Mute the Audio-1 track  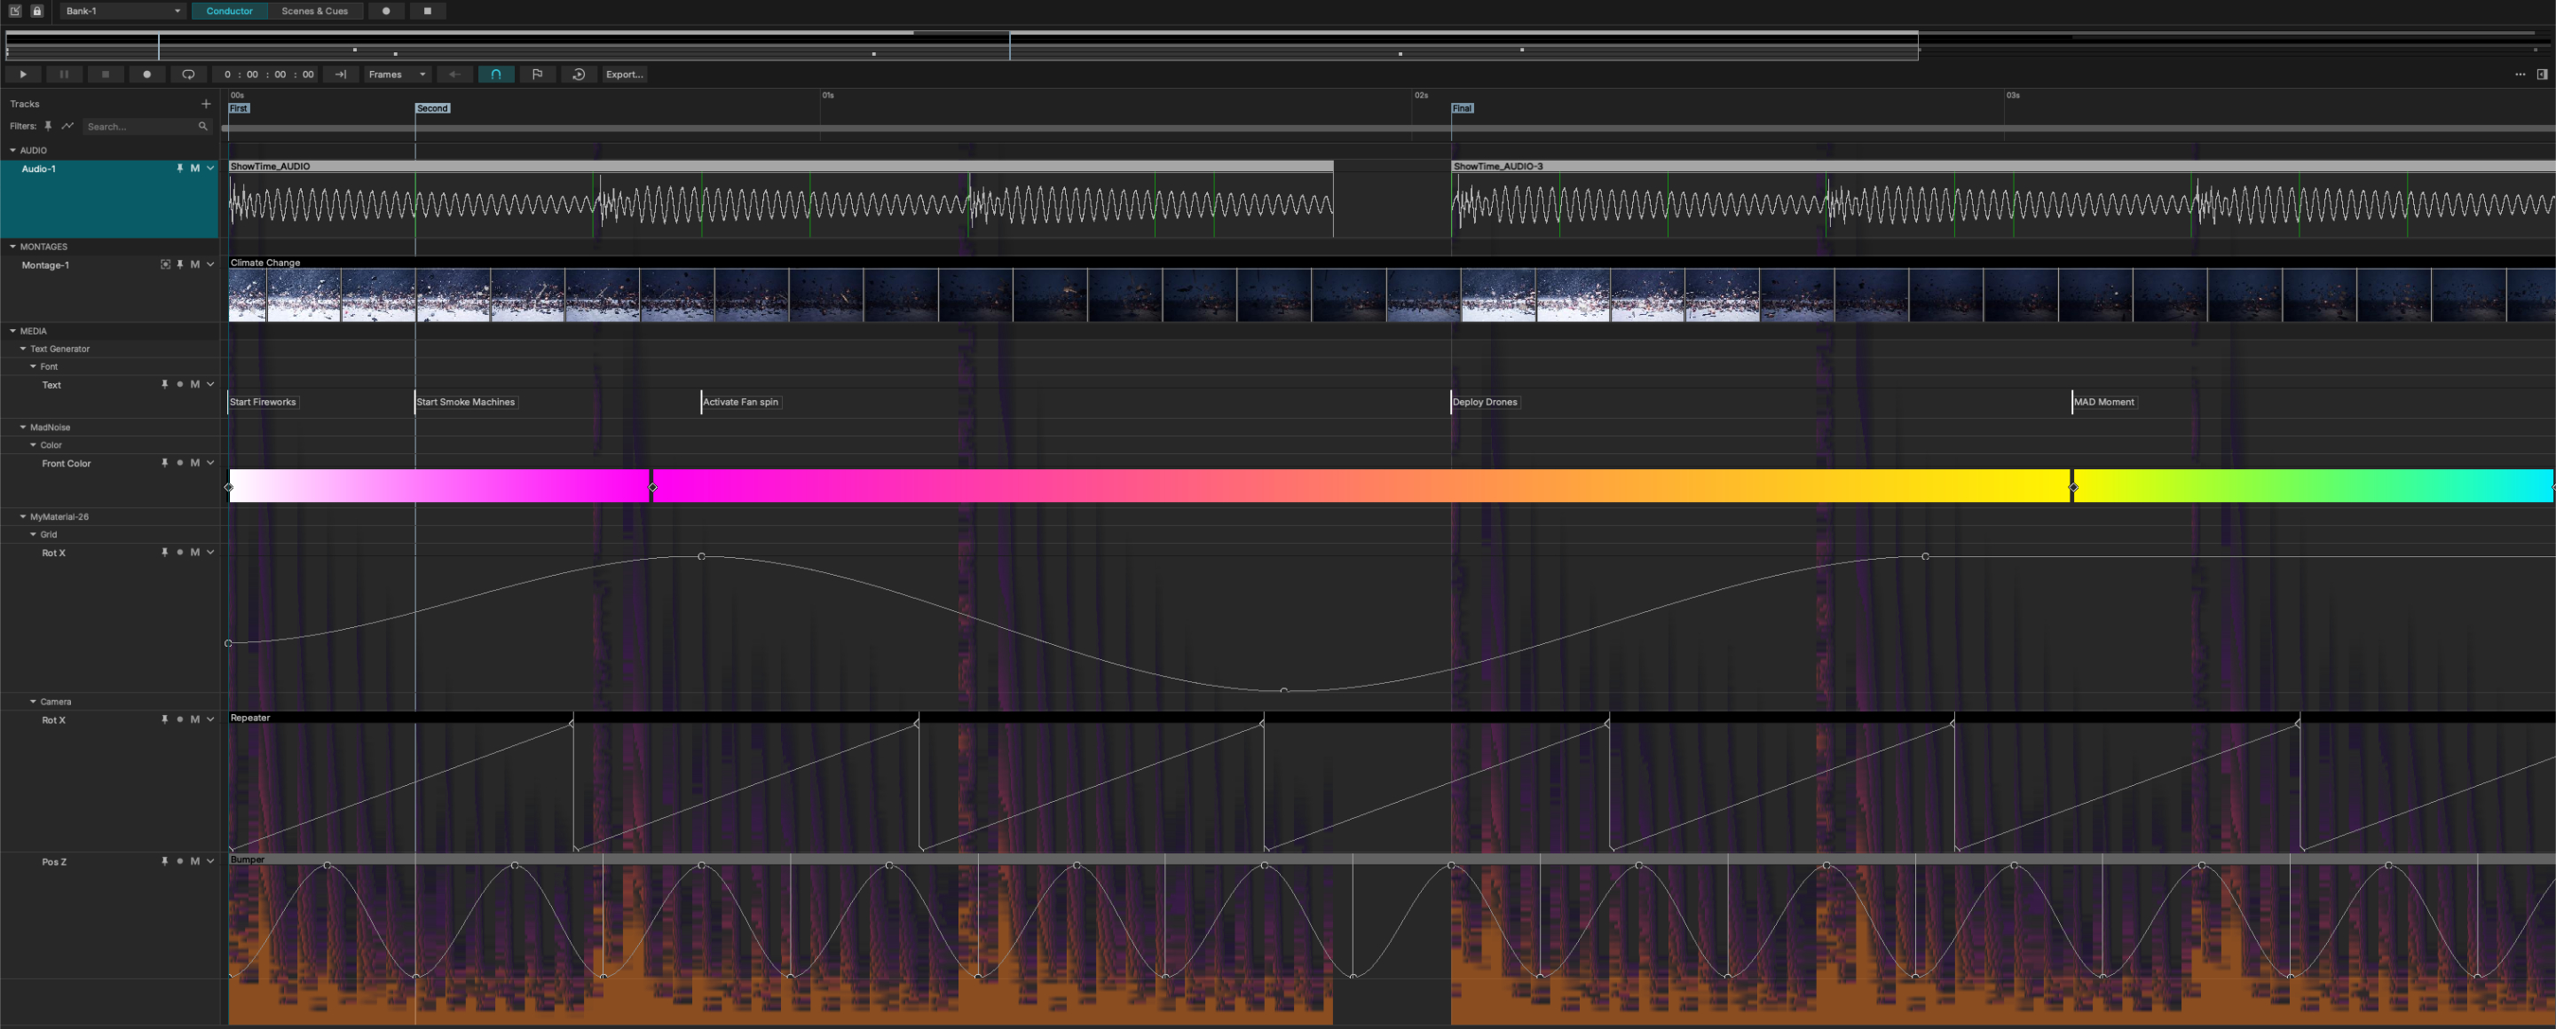click(194, 169)
